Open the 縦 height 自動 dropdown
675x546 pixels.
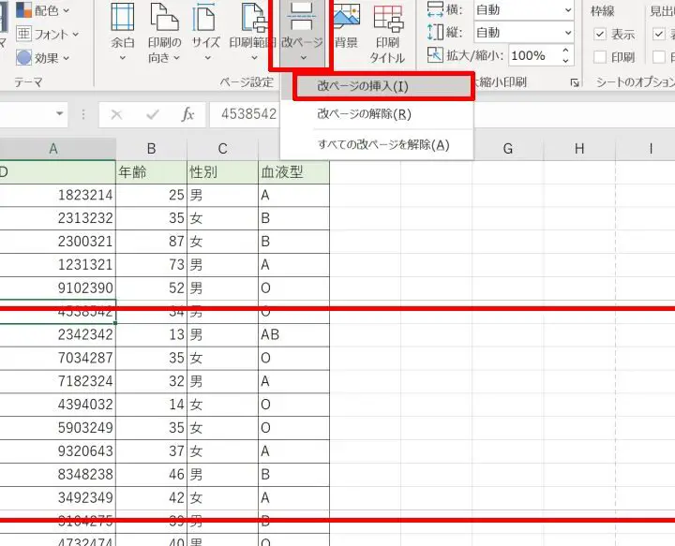[x=522, y=33]
